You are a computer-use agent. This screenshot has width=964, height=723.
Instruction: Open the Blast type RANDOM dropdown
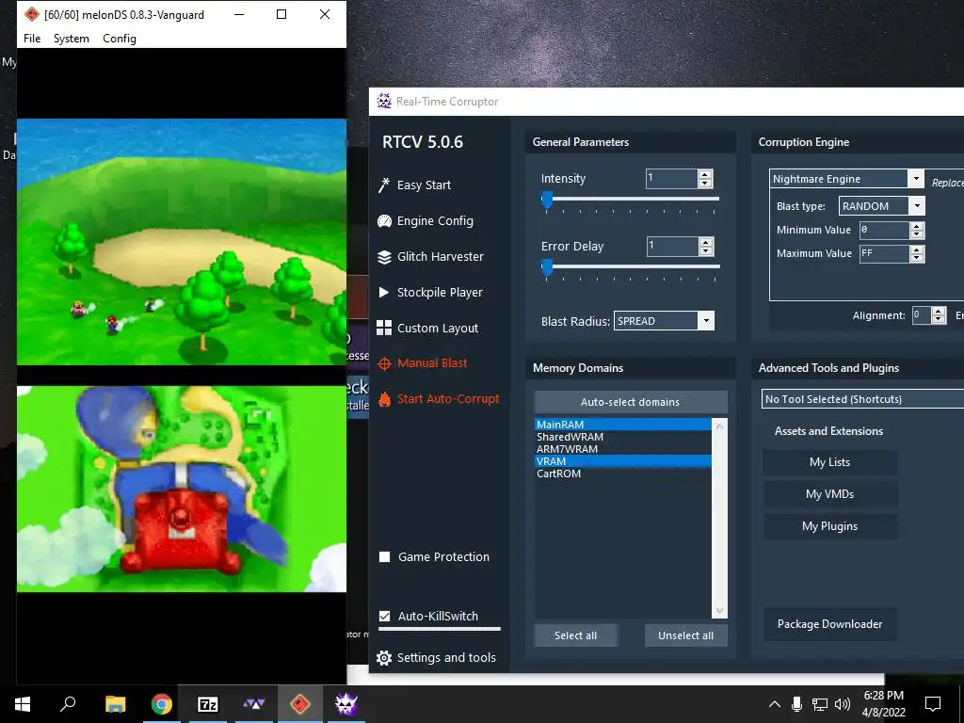tap(917, 206)
